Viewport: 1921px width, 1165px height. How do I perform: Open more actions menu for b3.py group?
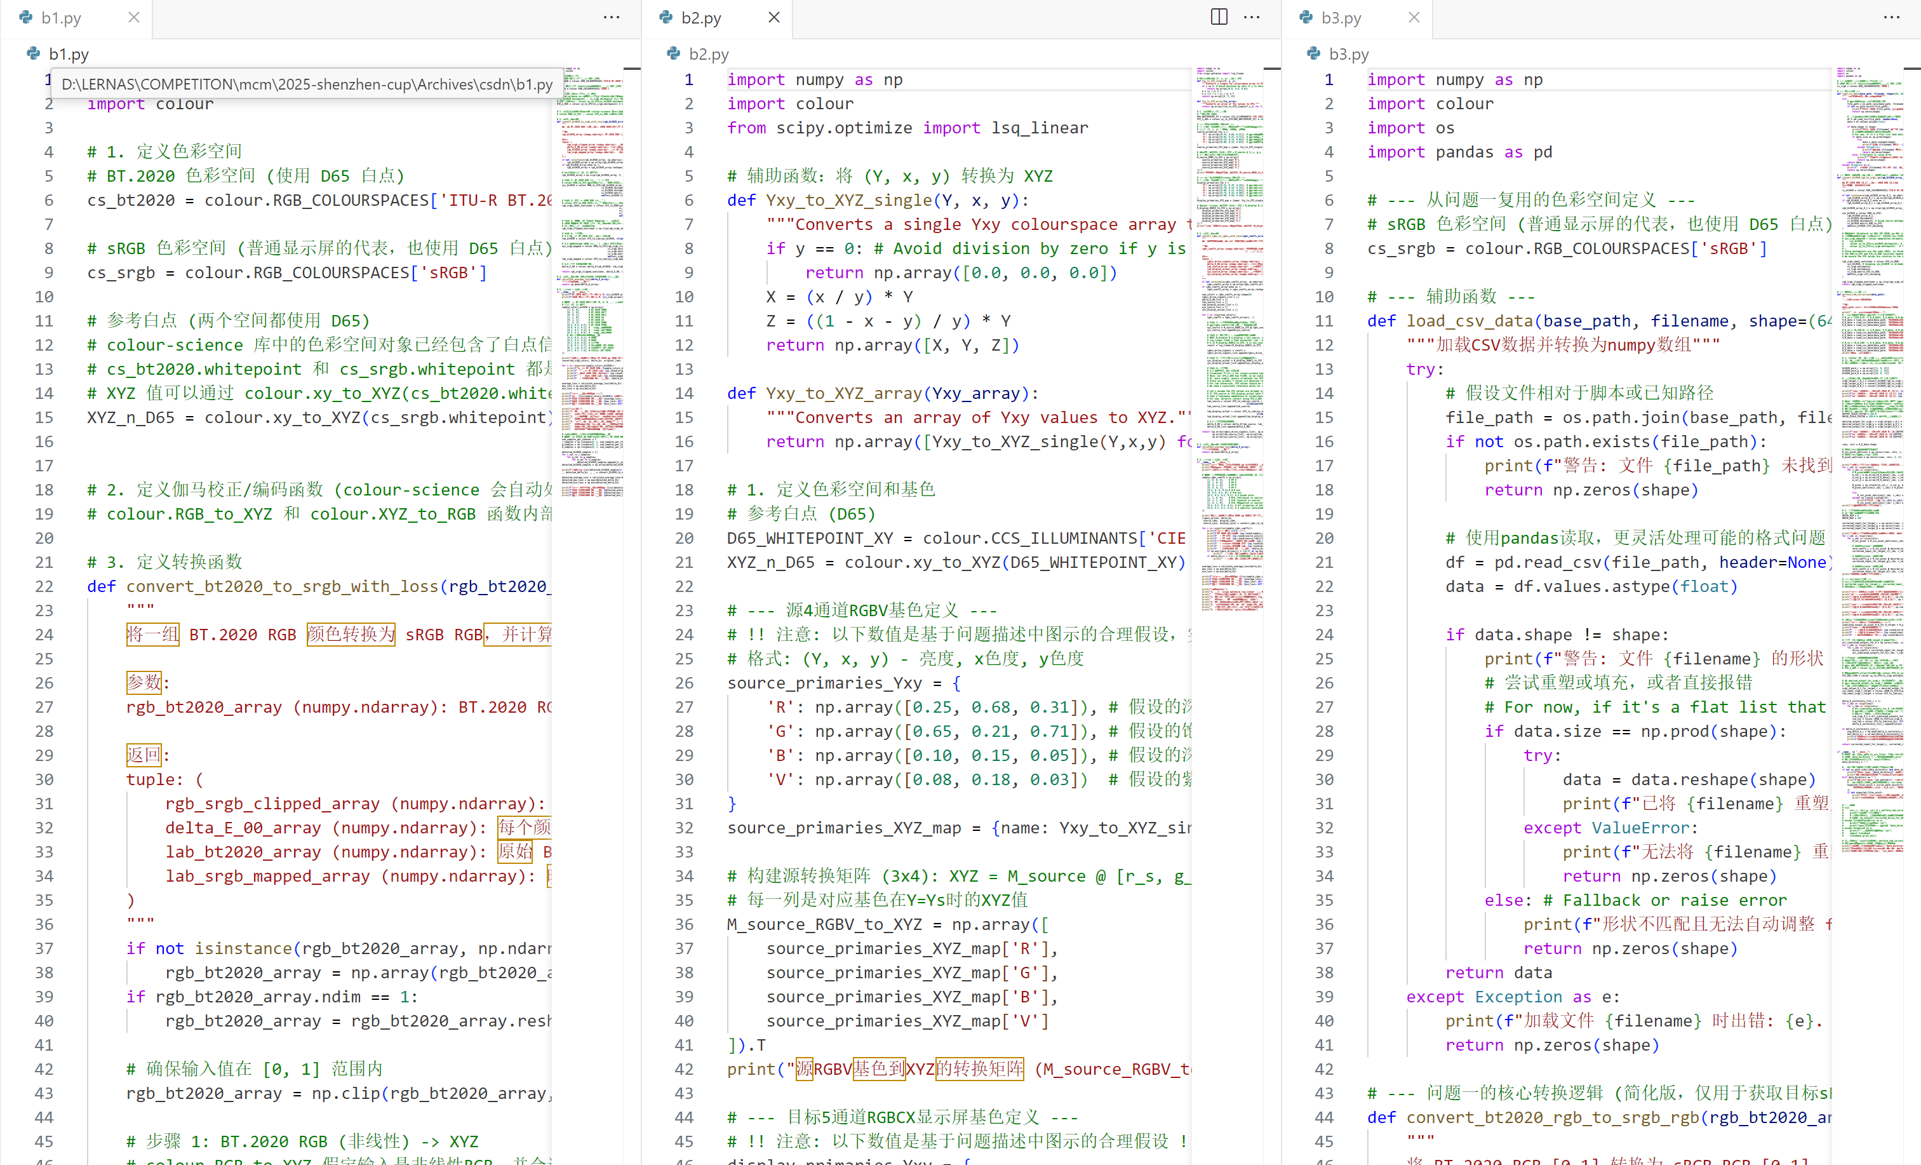[x=1891, y=17]
